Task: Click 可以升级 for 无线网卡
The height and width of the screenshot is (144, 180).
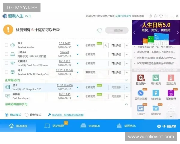Action: [x=116, y=64]
